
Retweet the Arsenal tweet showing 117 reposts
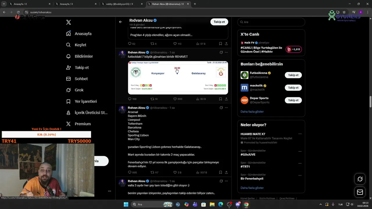(152, 172)
